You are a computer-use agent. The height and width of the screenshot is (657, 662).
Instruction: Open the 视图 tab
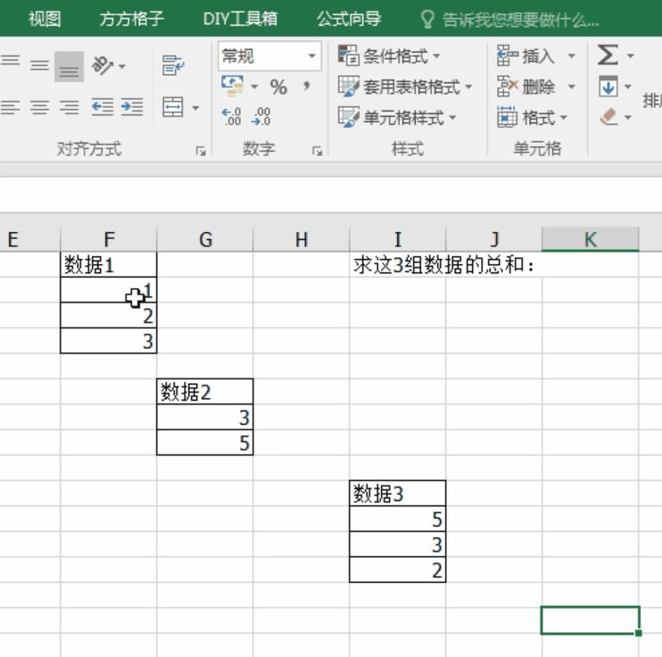45,19
